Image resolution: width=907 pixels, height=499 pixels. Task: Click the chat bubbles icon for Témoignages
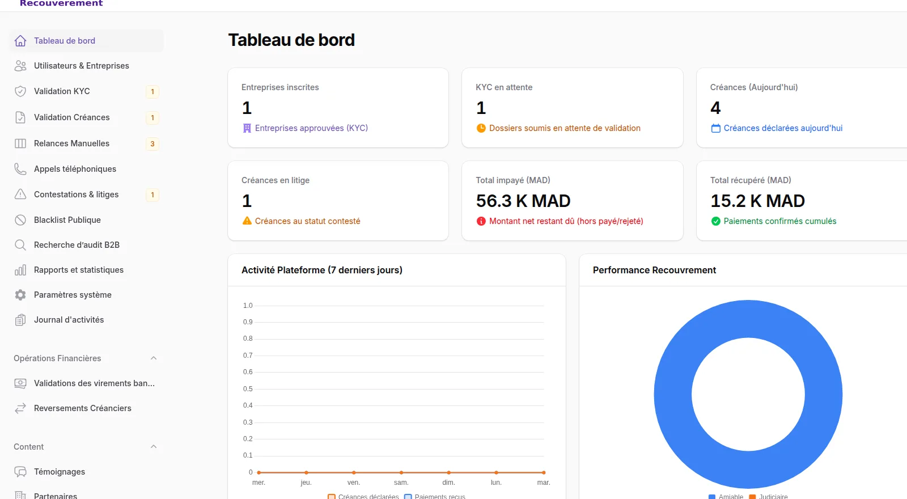20,472
